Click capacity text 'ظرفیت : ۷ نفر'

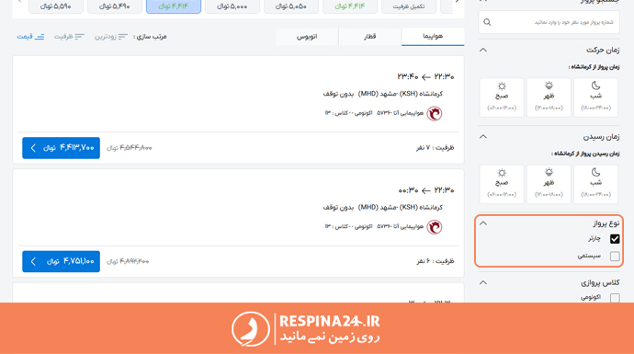tap(436, 148)
